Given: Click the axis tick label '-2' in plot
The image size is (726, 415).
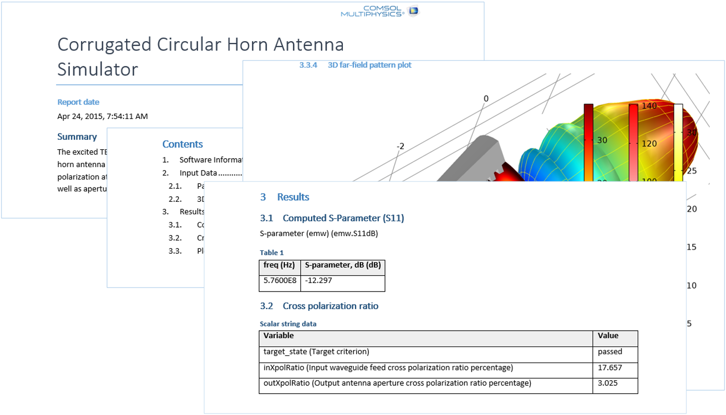Looking at the screenshot, I should point(400,146).
